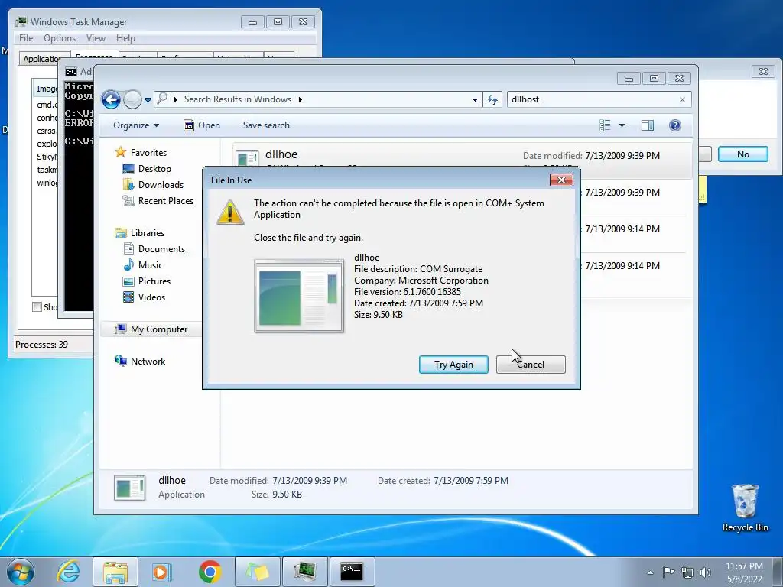This screenshot has width=783, height=587.
Task: Open Explorer help icon
Action: [x=674, y=125]
